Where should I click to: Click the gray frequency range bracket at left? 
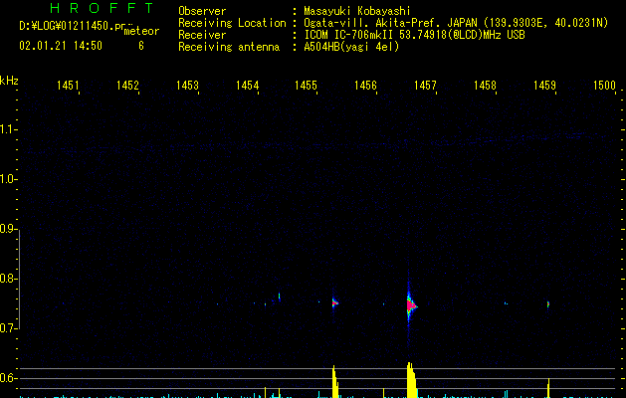[19, 280]
